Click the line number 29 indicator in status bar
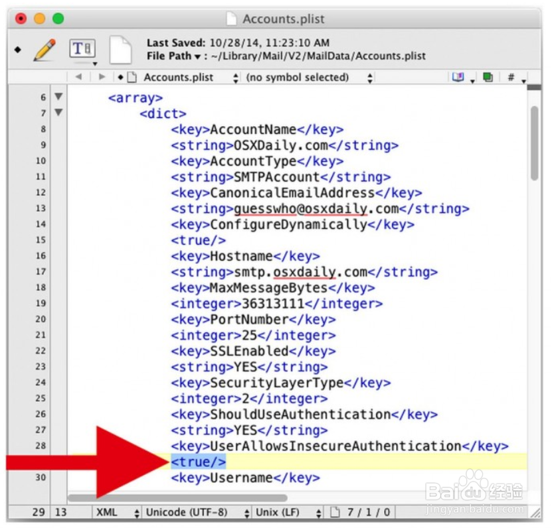 (x=39, y=512)
